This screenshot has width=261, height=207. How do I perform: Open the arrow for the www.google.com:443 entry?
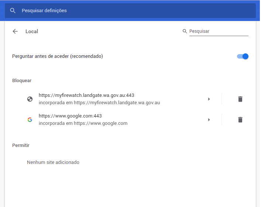209,120
